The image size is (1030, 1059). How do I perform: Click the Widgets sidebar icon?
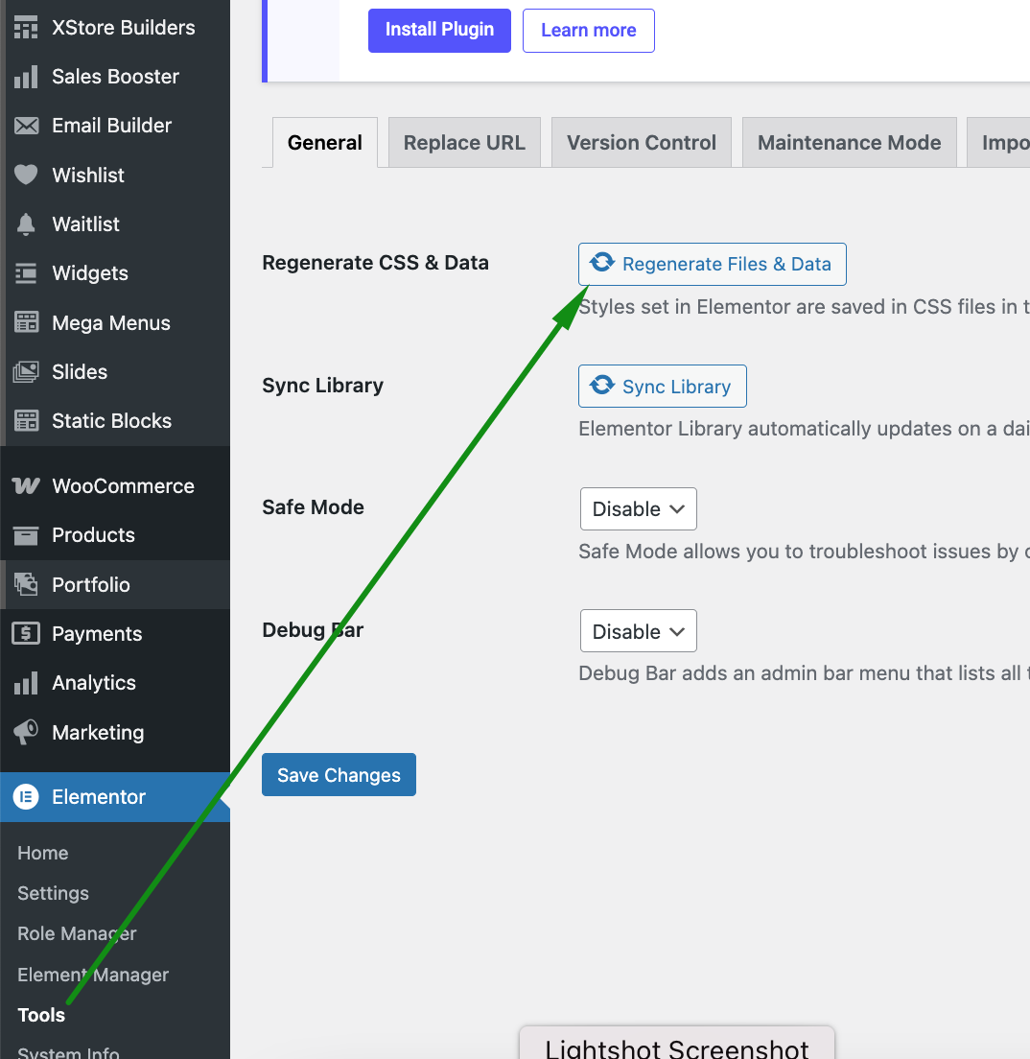click(26, 273)
